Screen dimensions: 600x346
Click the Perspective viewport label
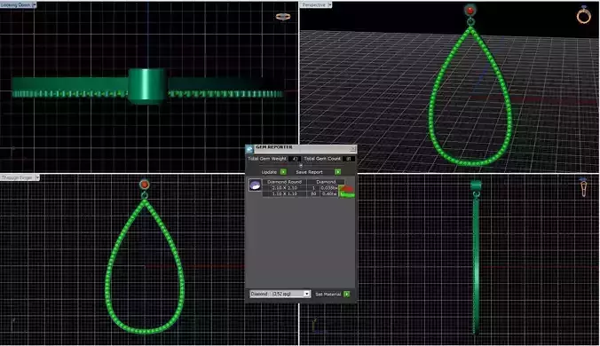pyautogui.click(x=314, y=5)
